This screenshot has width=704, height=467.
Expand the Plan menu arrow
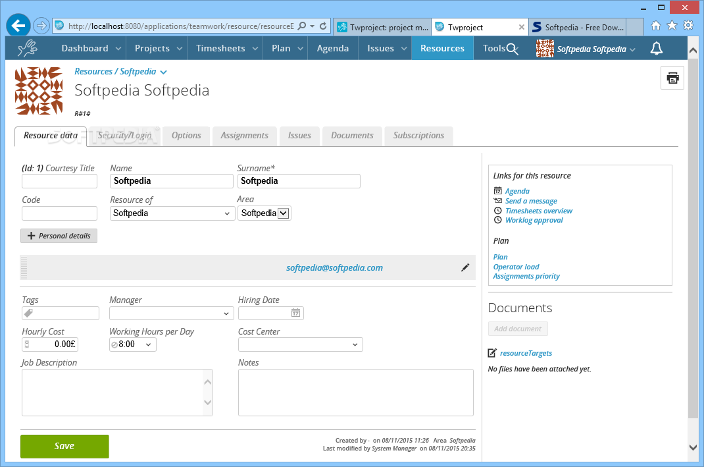pos(301,49)
